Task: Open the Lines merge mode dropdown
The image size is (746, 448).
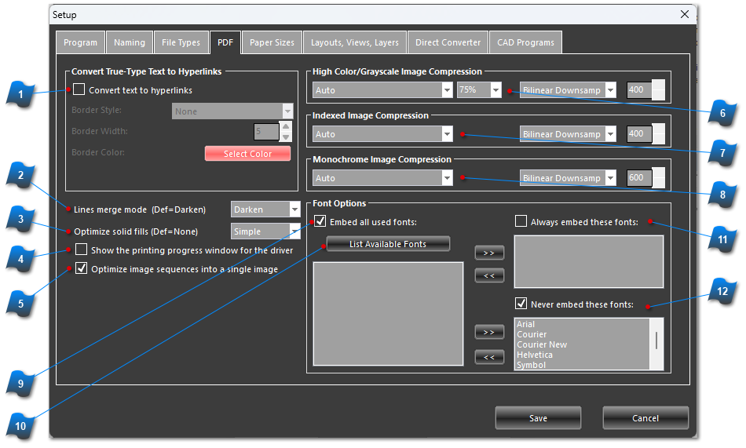Action: tap(294, 209)
